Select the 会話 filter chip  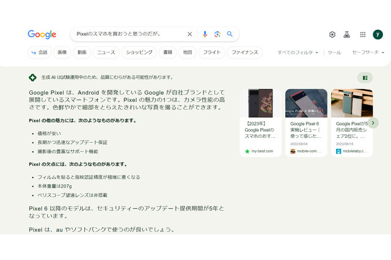[39, 52]
